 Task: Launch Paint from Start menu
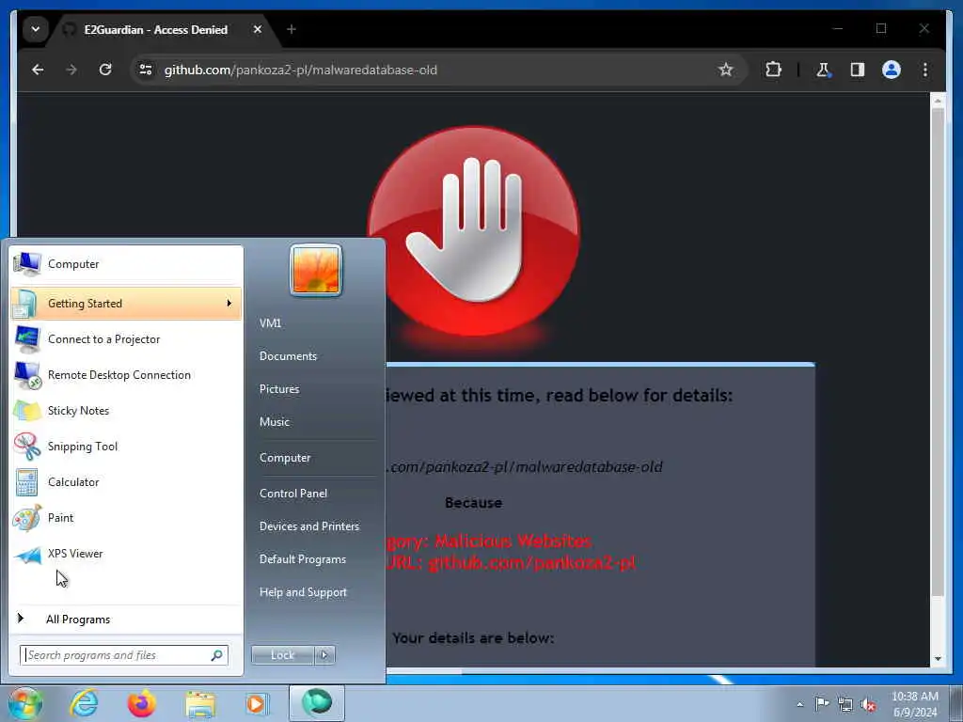click(126, 518)
